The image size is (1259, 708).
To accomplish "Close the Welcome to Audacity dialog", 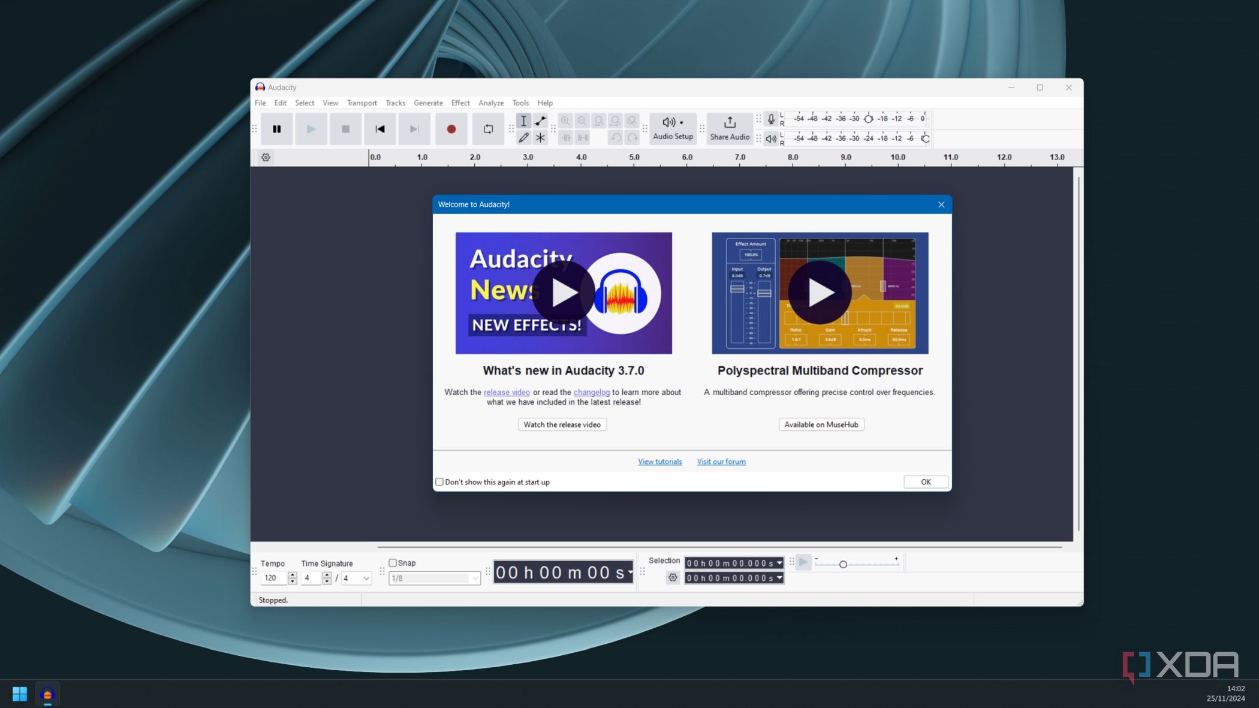I will click(941, 204).
